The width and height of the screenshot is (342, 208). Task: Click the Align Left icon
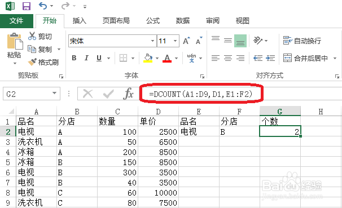coord(216,58)
